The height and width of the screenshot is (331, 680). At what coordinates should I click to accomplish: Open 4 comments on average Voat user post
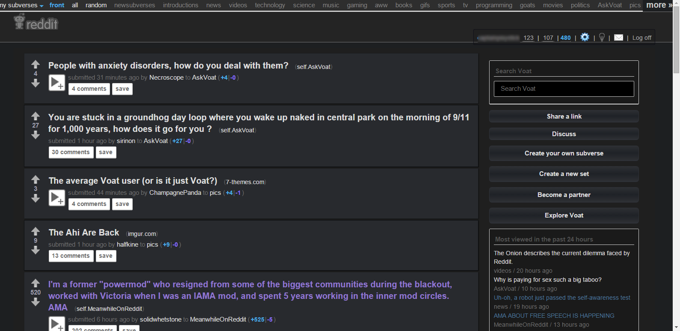[89, 204]
